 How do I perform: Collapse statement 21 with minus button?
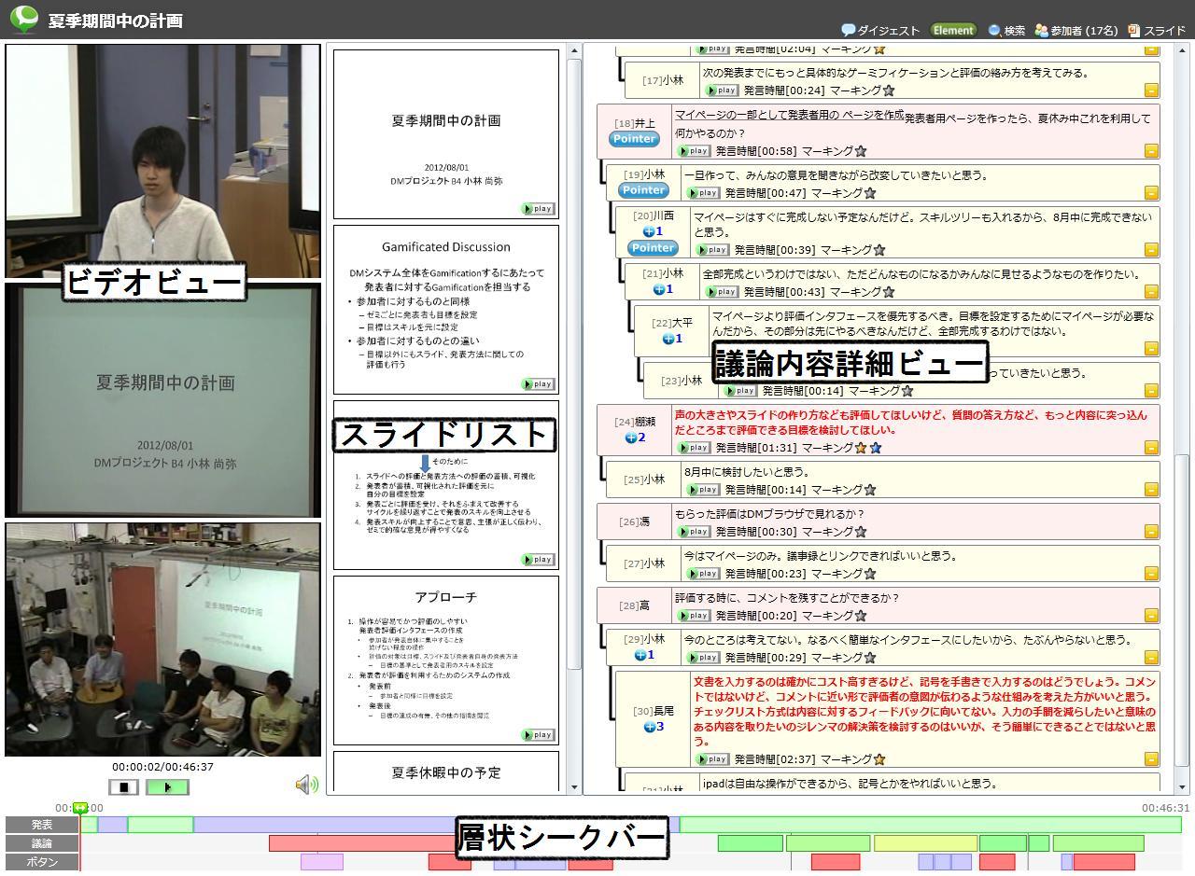point(1151,292)
